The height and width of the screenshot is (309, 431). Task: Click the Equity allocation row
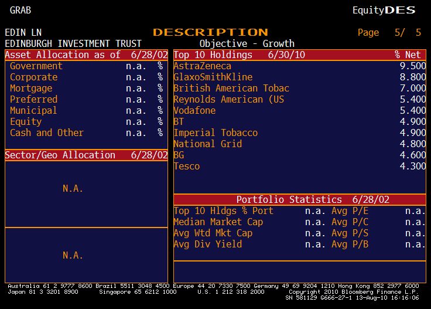(x=86, y=121)
